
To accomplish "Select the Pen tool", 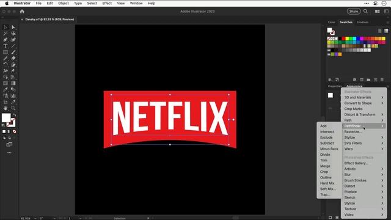I will click(5, 40).
